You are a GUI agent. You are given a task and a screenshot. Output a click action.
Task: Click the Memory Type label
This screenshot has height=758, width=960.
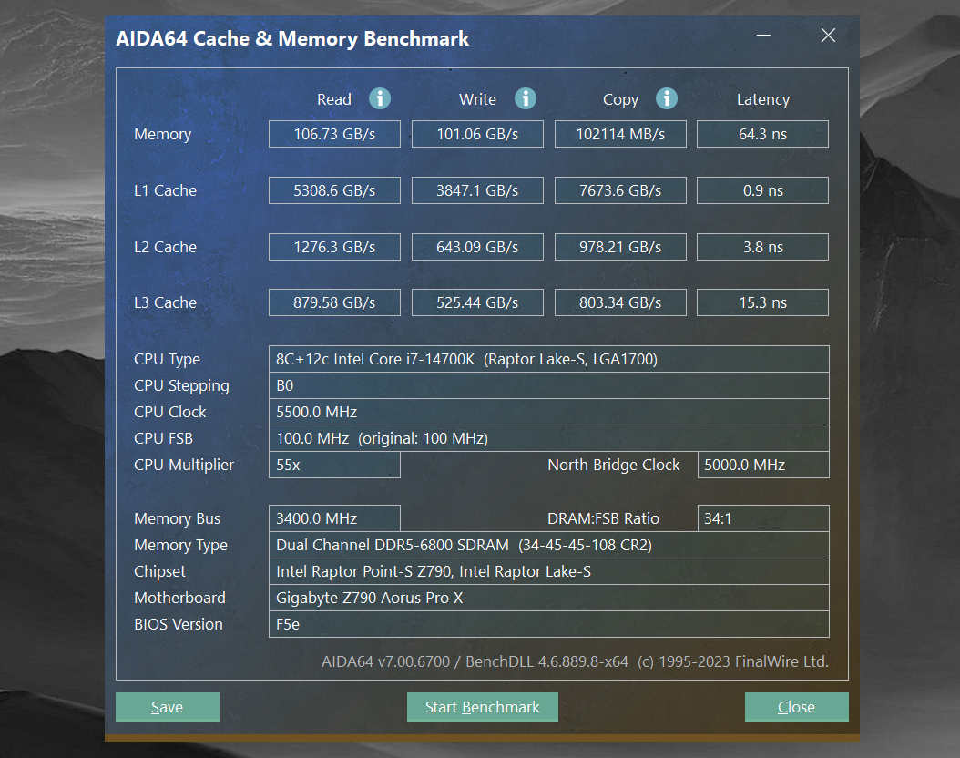tap(180, 546)
